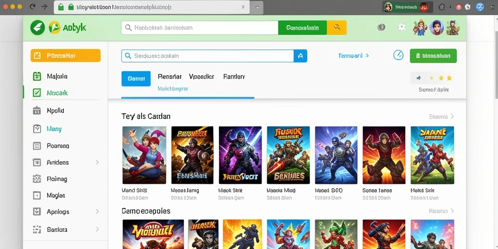Open the Maoel SGO game thumbnail
This screenshot has width=498, height=249.
(336, 155)
